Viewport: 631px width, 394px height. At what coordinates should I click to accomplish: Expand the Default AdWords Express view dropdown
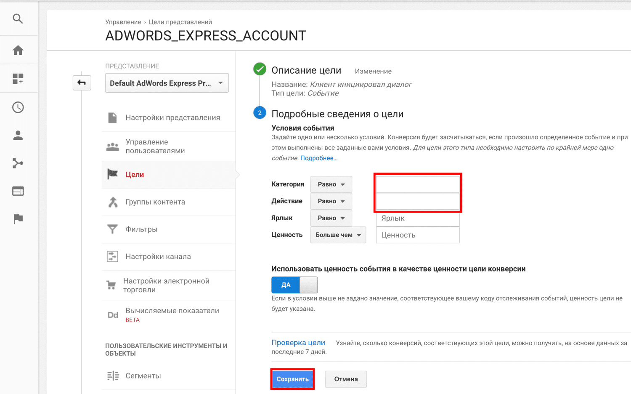(167, 83)
